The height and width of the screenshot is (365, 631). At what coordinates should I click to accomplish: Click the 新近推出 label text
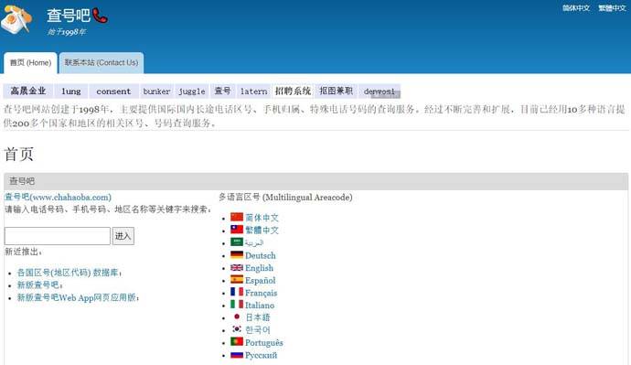(23, 252)
